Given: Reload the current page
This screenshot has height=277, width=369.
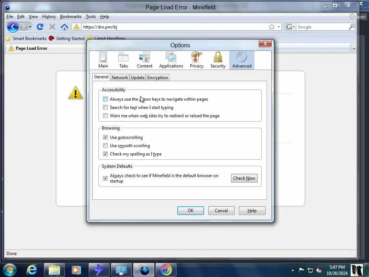Looking at the screenshot, I should (40, 27).
